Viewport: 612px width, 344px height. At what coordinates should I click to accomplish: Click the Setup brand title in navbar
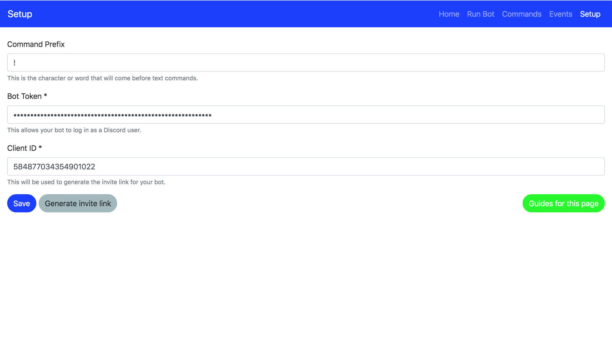20,14
